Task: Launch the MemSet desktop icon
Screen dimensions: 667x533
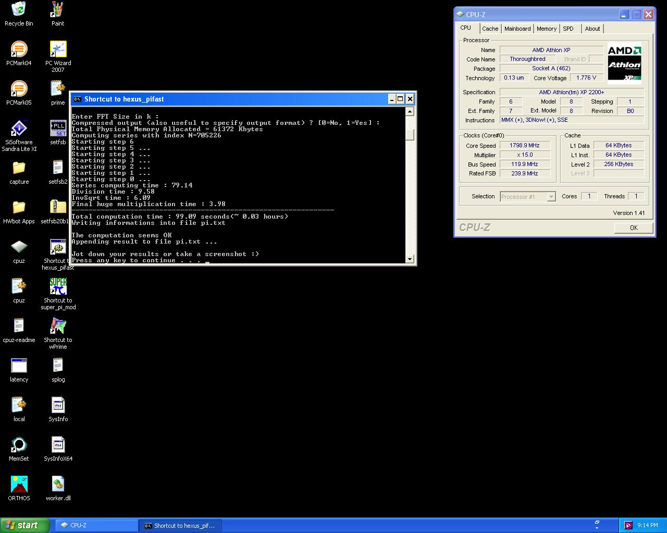Action: tap(19, 445)
